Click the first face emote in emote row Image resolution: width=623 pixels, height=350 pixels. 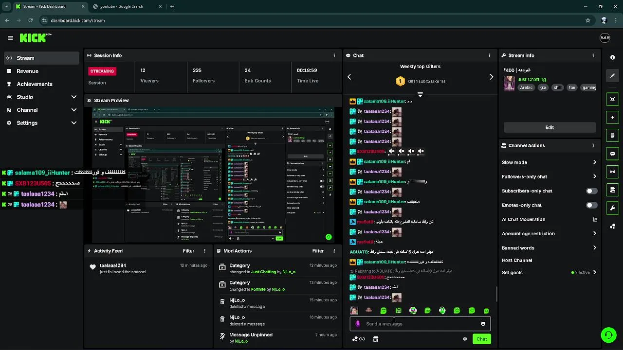pos(354,311)
